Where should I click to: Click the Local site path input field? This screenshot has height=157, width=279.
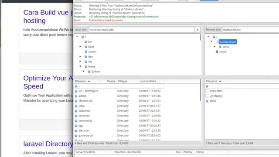[x=141, y=30]
